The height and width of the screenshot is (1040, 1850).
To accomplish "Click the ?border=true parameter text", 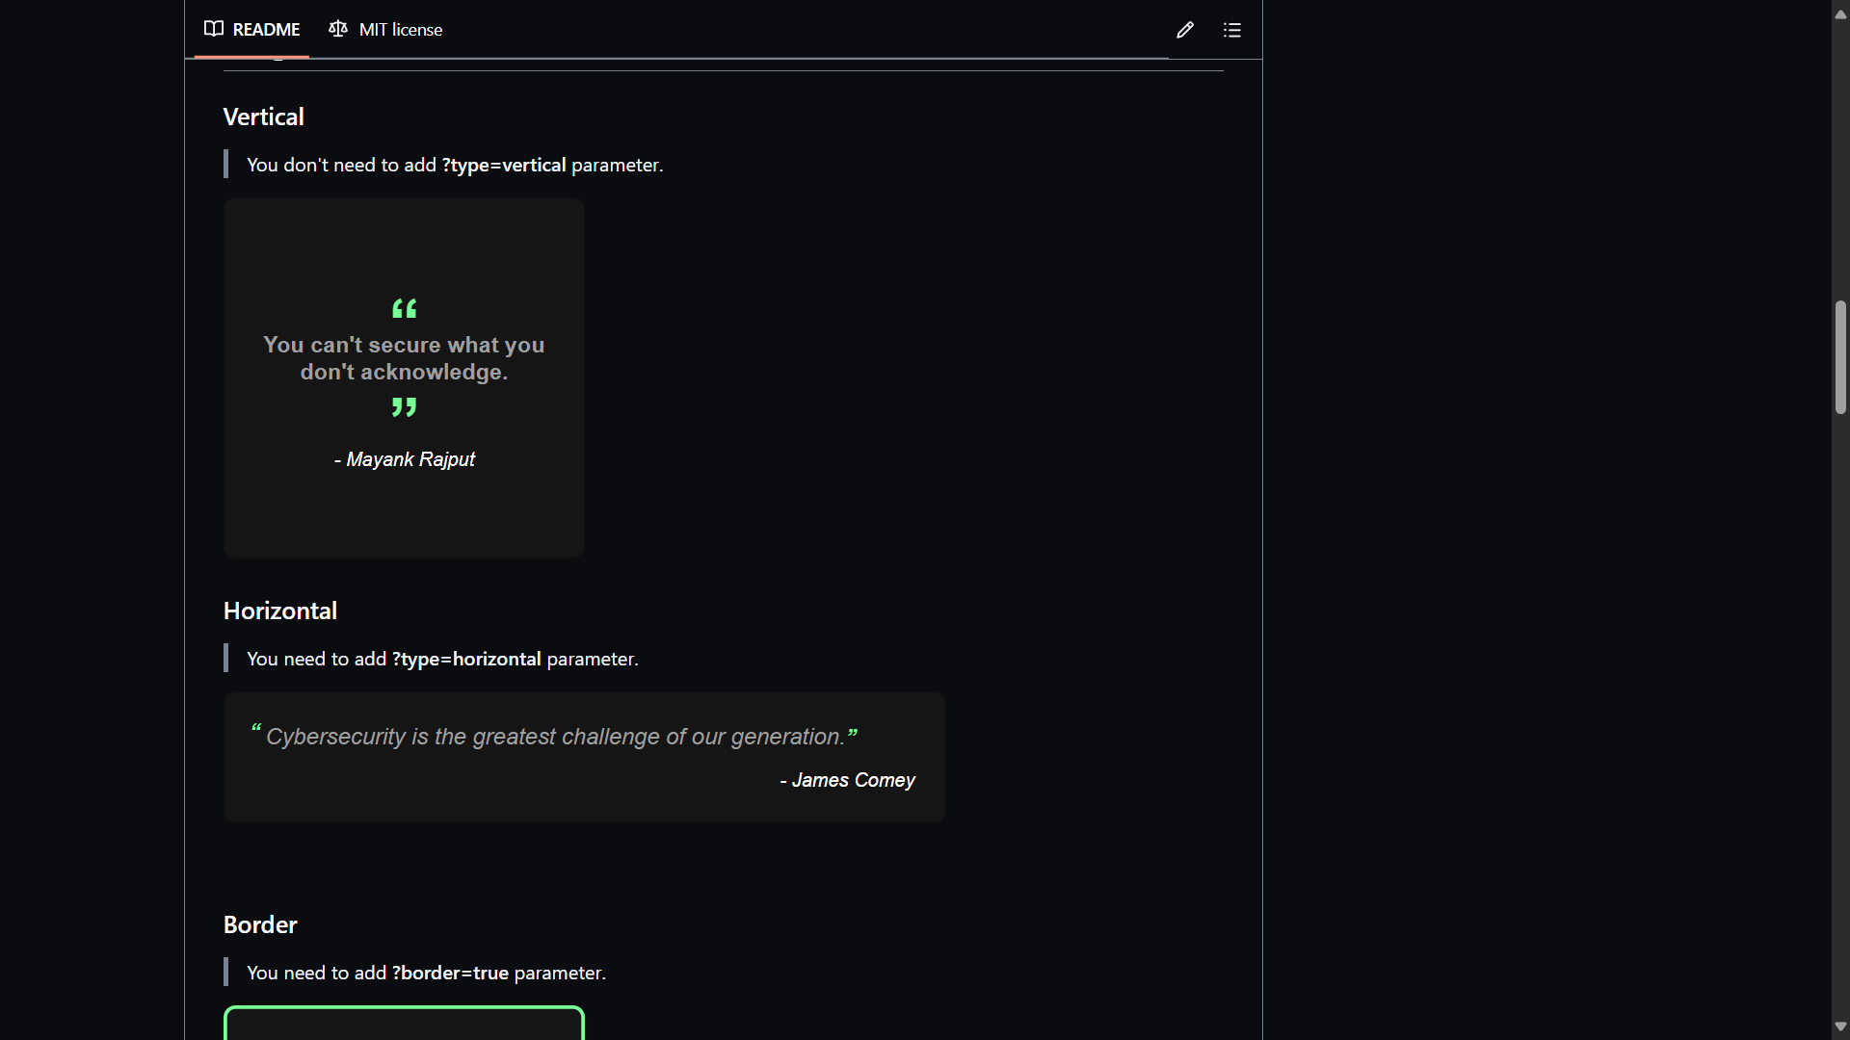I will click(450, 973).
